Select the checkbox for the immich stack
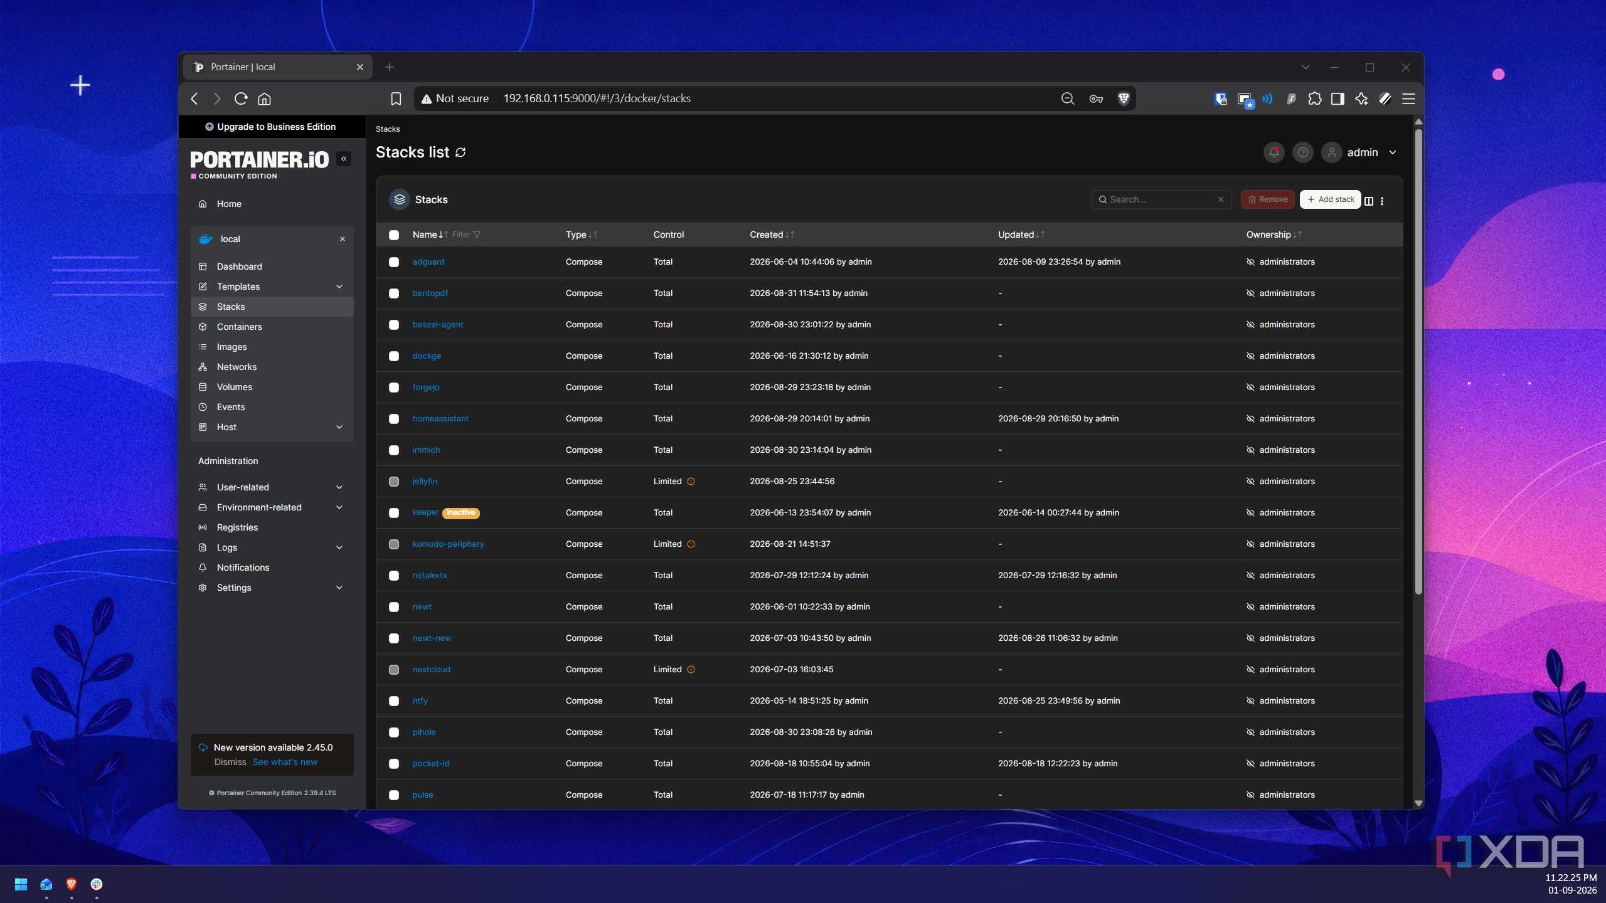1606x903 pixels. pyautogui.click(x=394, y=450)
